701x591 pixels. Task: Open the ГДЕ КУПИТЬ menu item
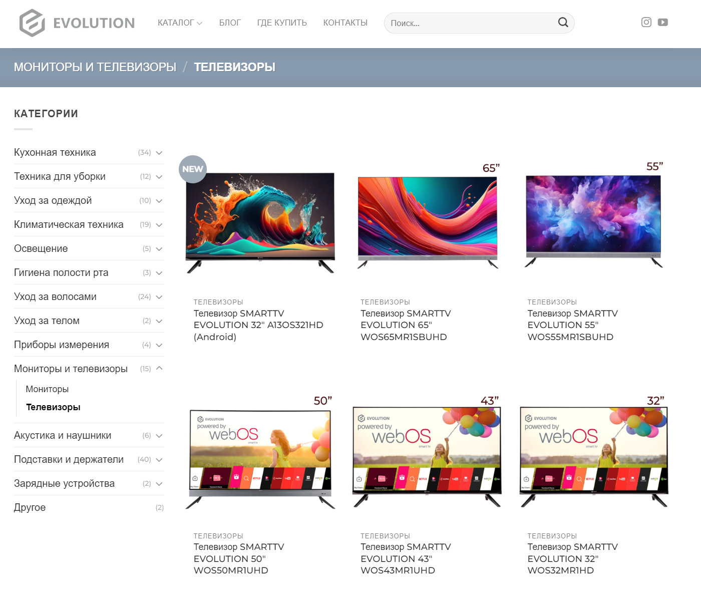pos(282,23)
